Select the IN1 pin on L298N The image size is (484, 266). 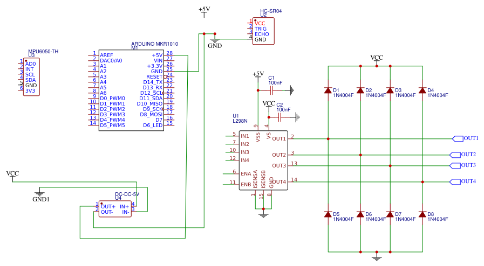pos(245,136)
